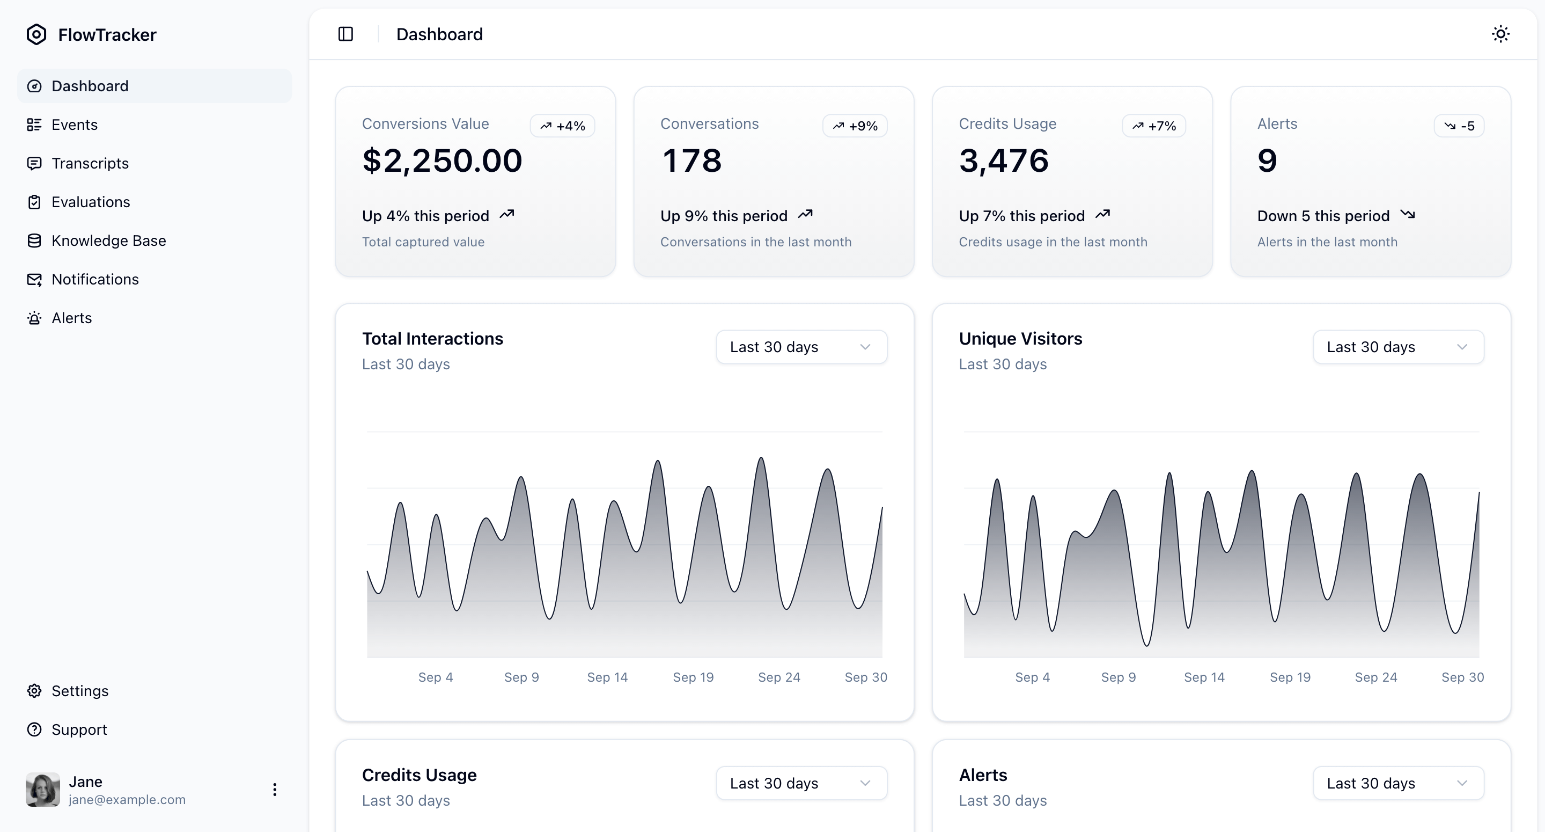Open the Credits Usage chart period dropdown
This screenshot has height=832, width=1545.
click(x=801, y=783)
